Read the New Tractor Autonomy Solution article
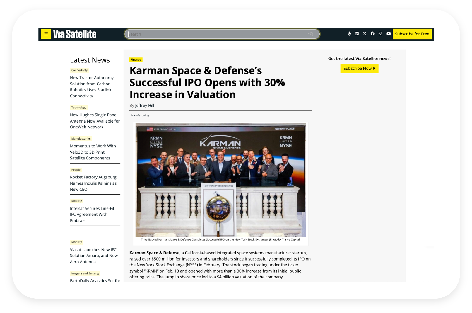Screen dimensions: 472x313 pyautogui.click(x=92, y=87)
